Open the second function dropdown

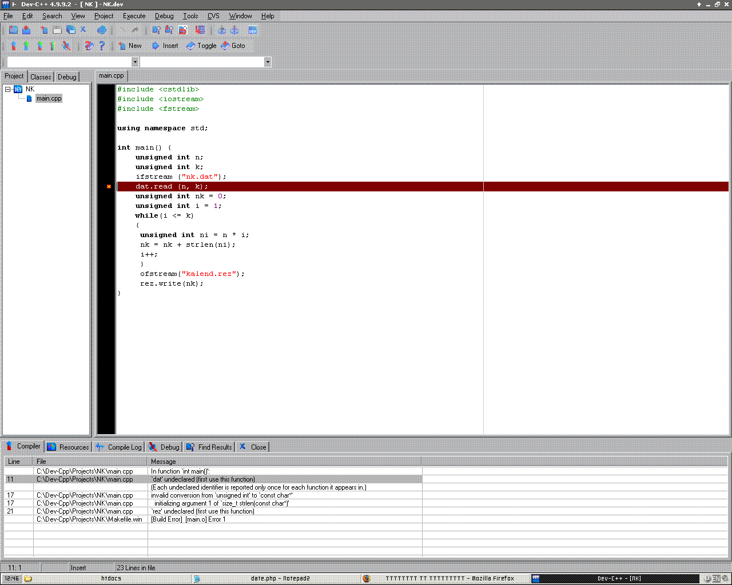(268, 62)
